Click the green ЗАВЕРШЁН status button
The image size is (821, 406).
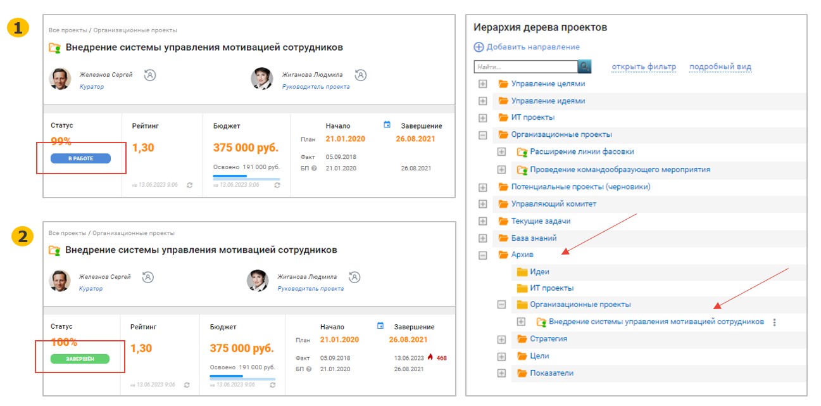80,359
